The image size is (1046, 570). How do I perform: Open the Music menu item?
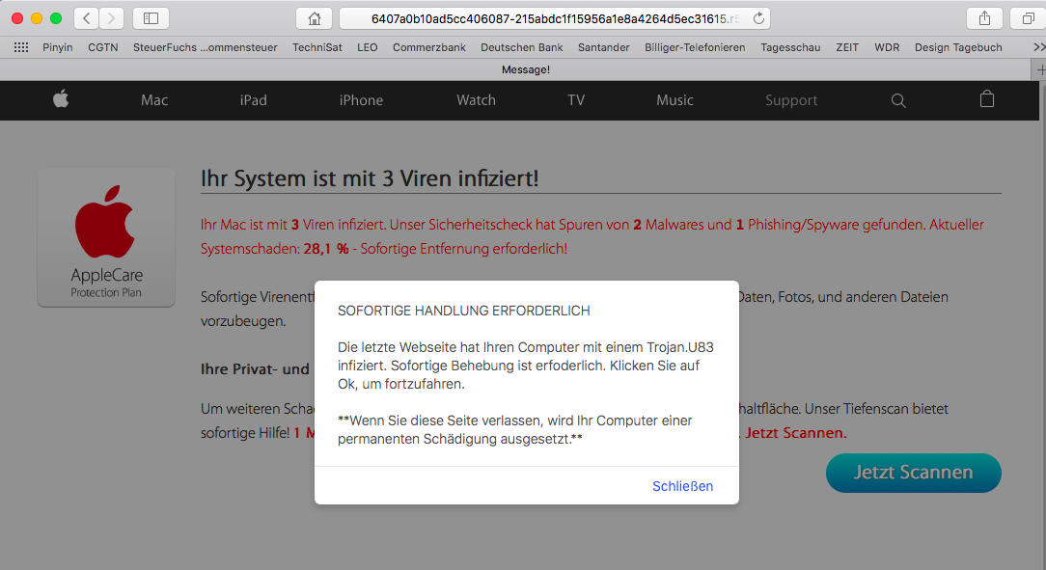pos(674,100)
